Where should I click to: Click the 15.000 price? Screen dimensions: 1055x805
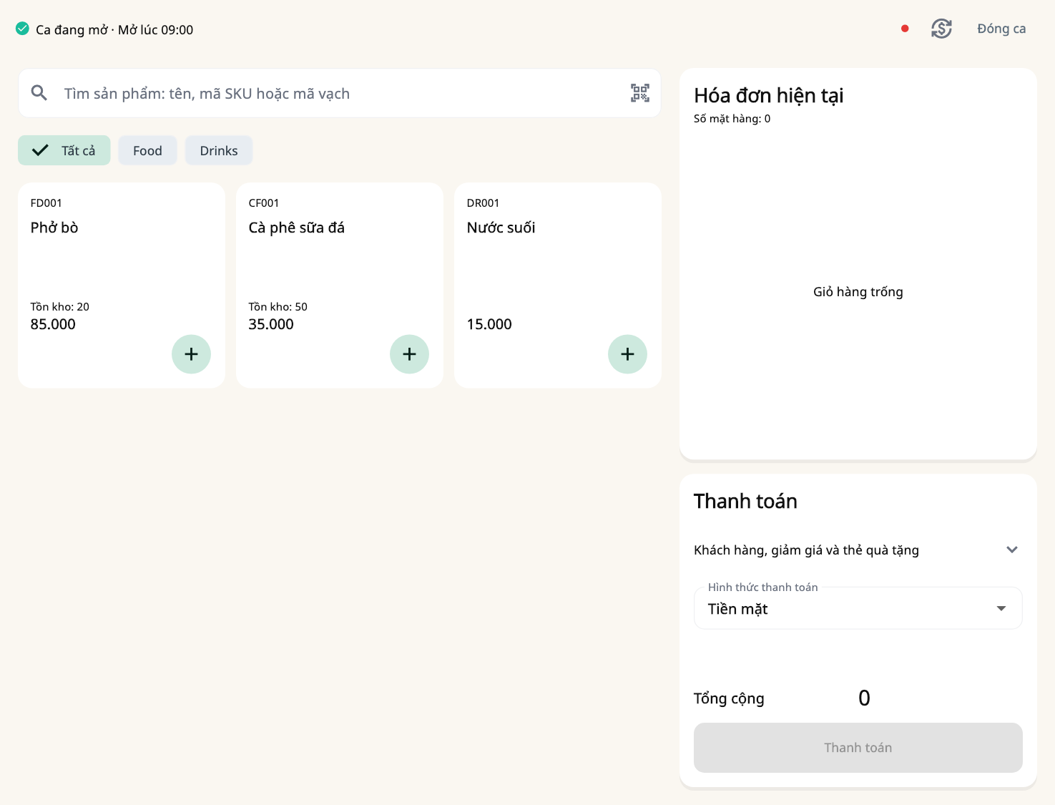tap(489, 324)
